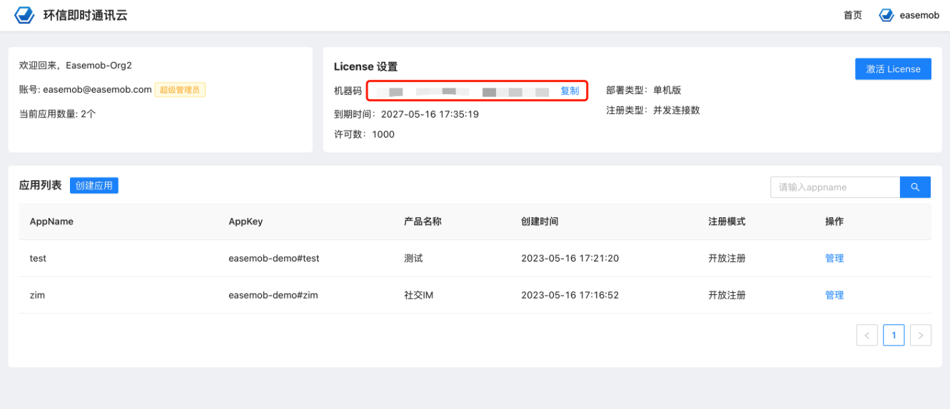Click the 创建时间 column header
The width and height of the screenshot is (950, 409).
click(540, 222)
